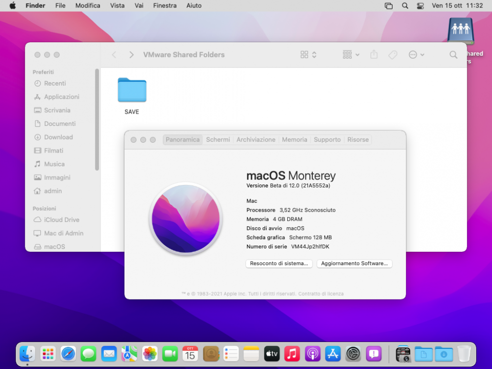Open Contacts app in the Dock
The image size is (492, 369).
(211, 354)
